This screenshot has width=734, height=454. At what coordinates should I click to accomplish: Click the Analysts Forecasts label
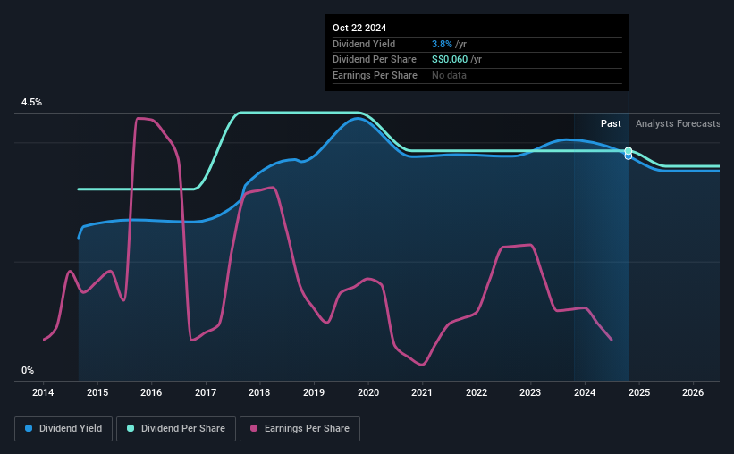[x=678, y=123]
